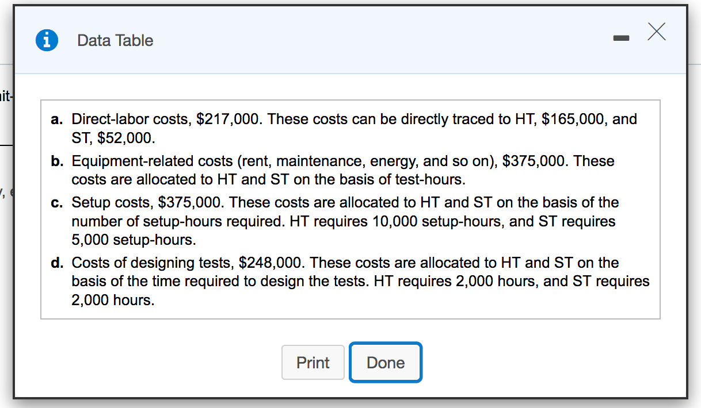701x408 pixels.
Task: Minimize the Data Table dialog
Action: click(622, 39)
